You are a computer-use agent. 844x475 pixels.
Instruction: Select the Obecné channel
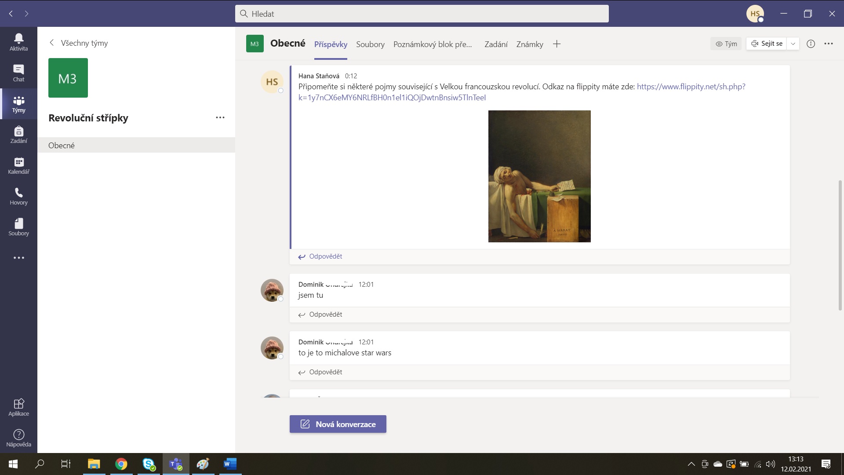(x=136, y=145)
